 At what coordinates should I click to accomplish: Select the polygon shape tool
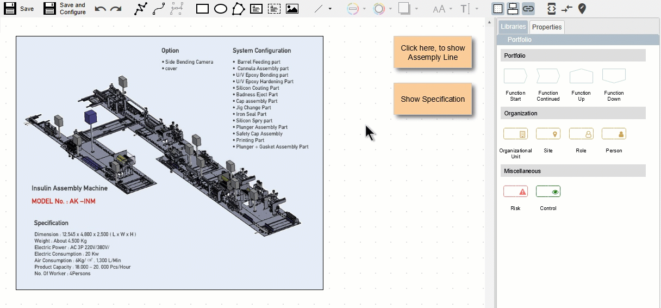(238, 9)
